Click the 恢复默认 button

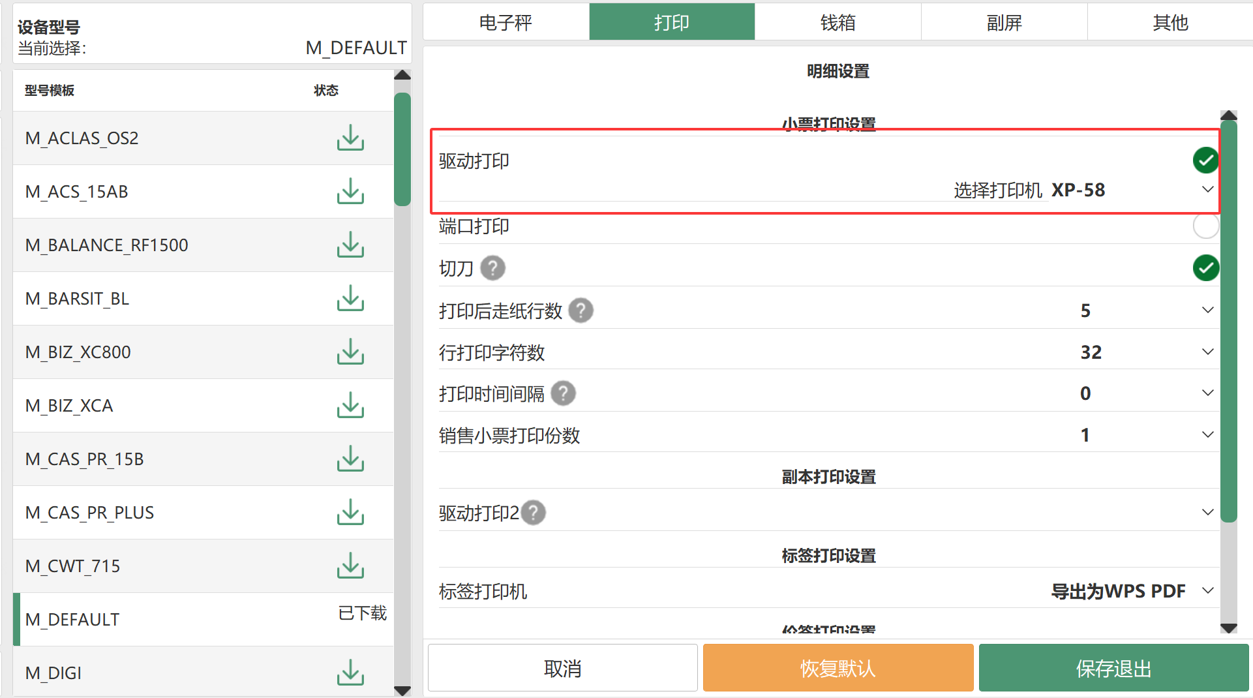click(x=838, y=668)
